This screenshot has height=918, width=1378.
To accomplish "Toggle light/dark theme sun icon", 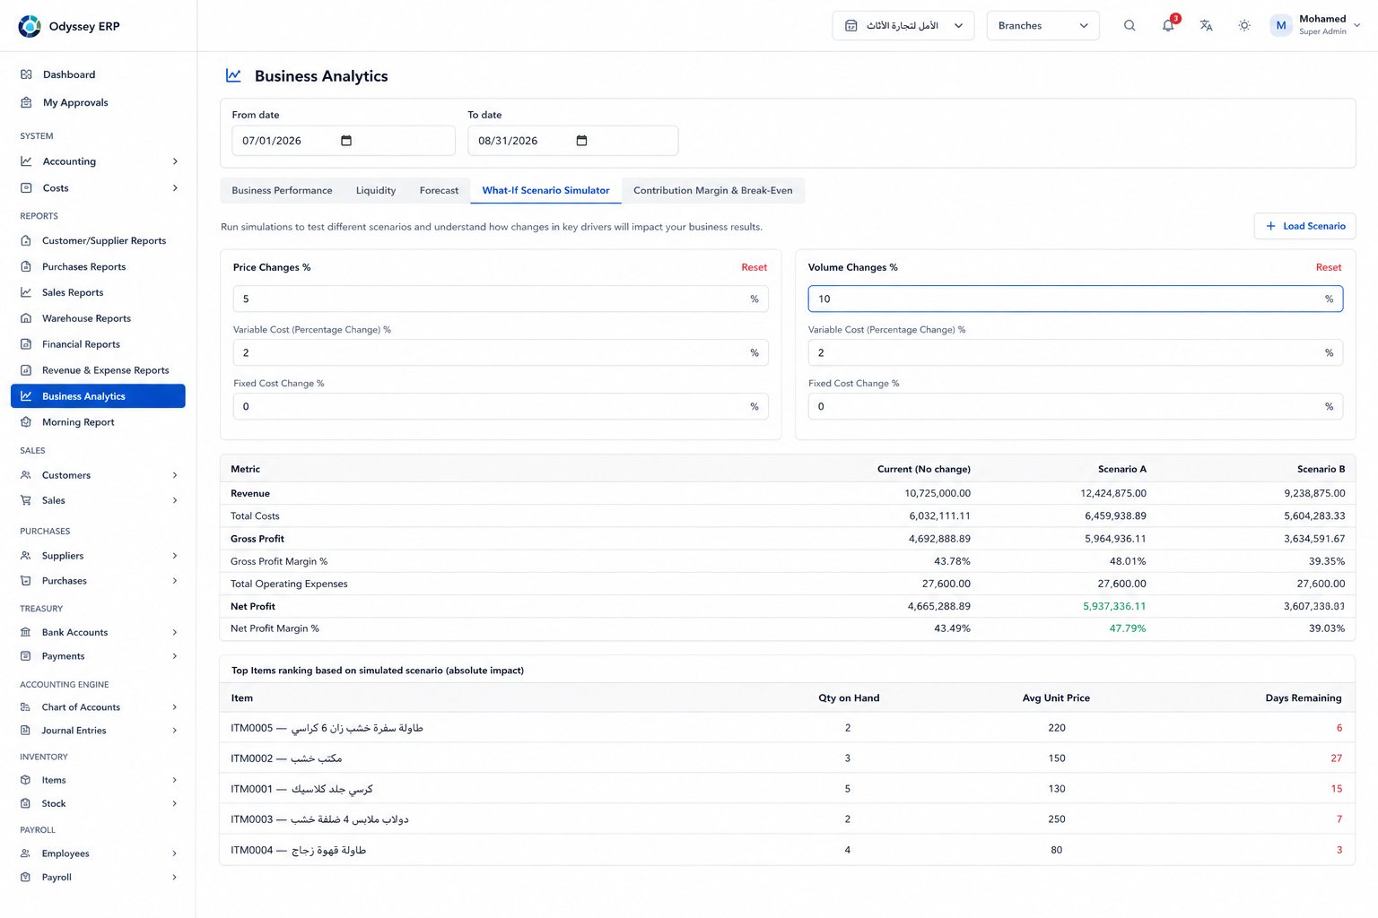I will (x=1244, y=26).
